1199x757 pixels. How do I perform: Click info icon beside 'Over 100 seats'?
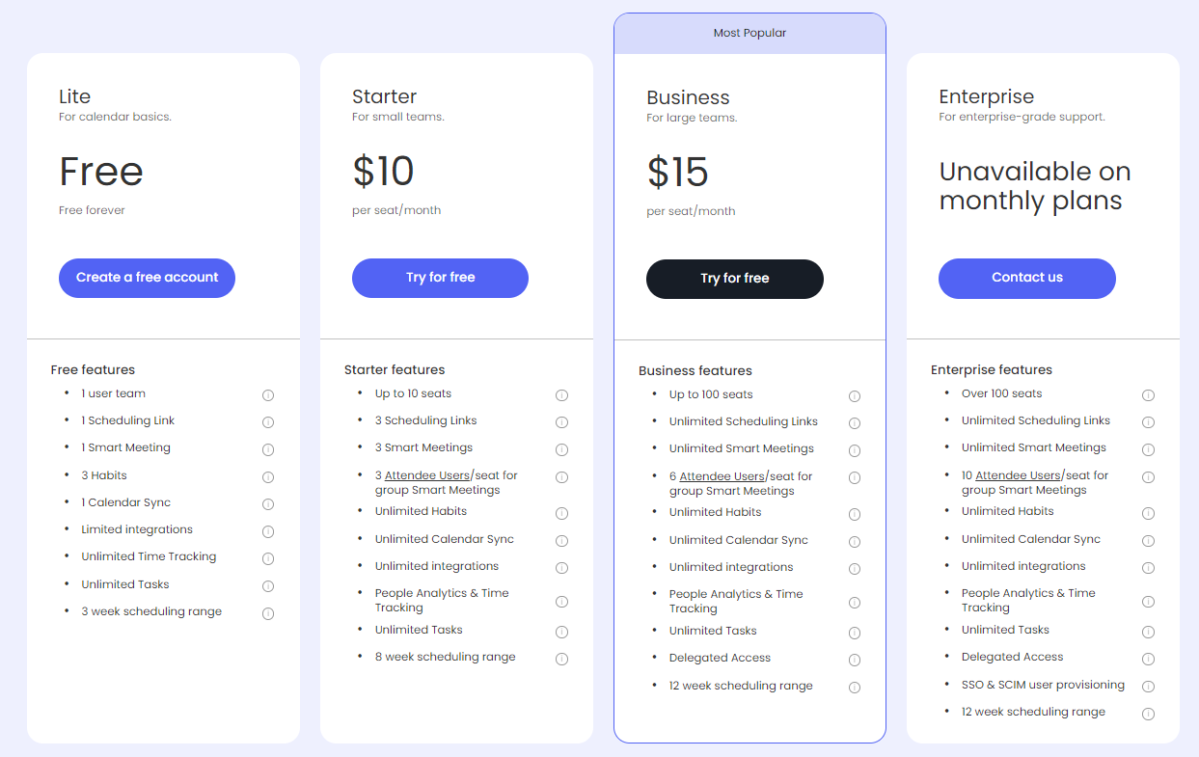coord(1148,395)
